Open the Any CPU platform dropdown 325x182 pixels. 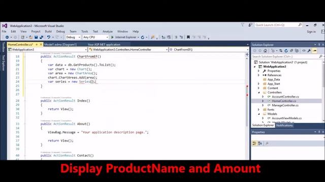[x=95, y=37]
